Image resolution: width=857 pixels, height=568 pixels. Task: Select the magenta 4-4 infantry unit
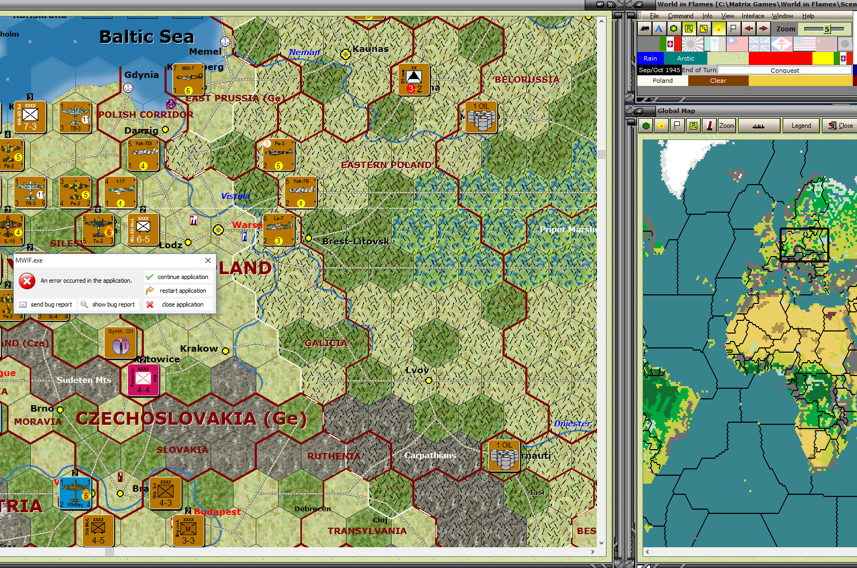pos(143,380)
